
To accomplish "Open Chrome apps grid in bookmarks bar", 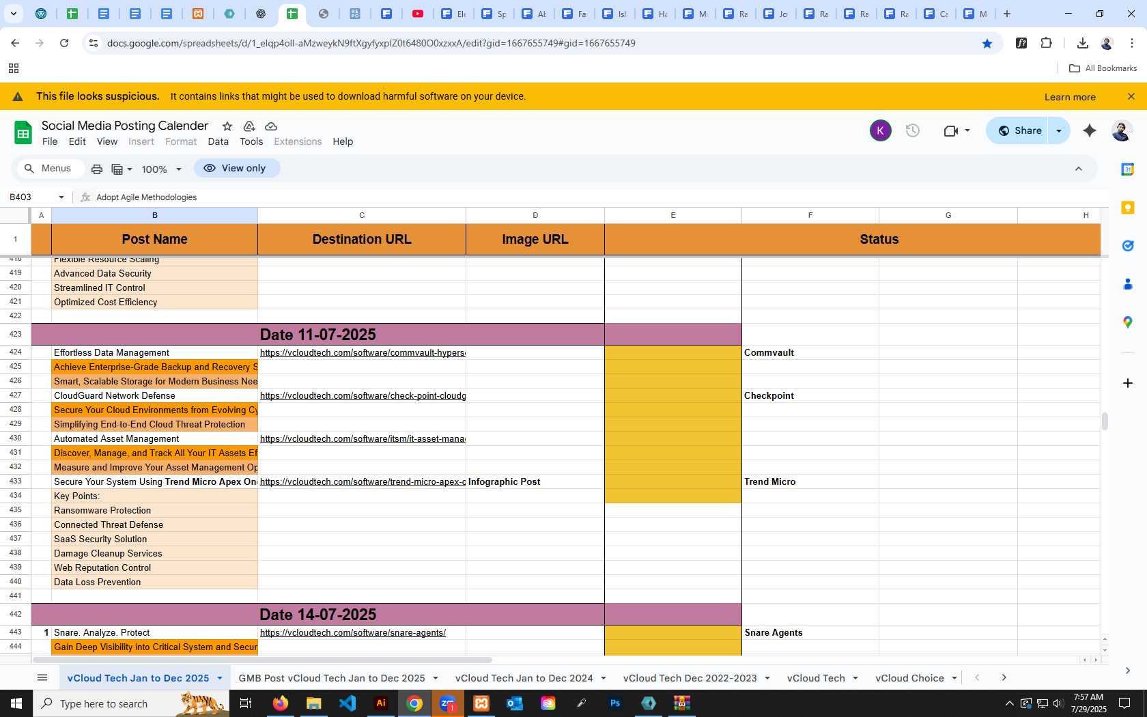I will coord(14,68).
